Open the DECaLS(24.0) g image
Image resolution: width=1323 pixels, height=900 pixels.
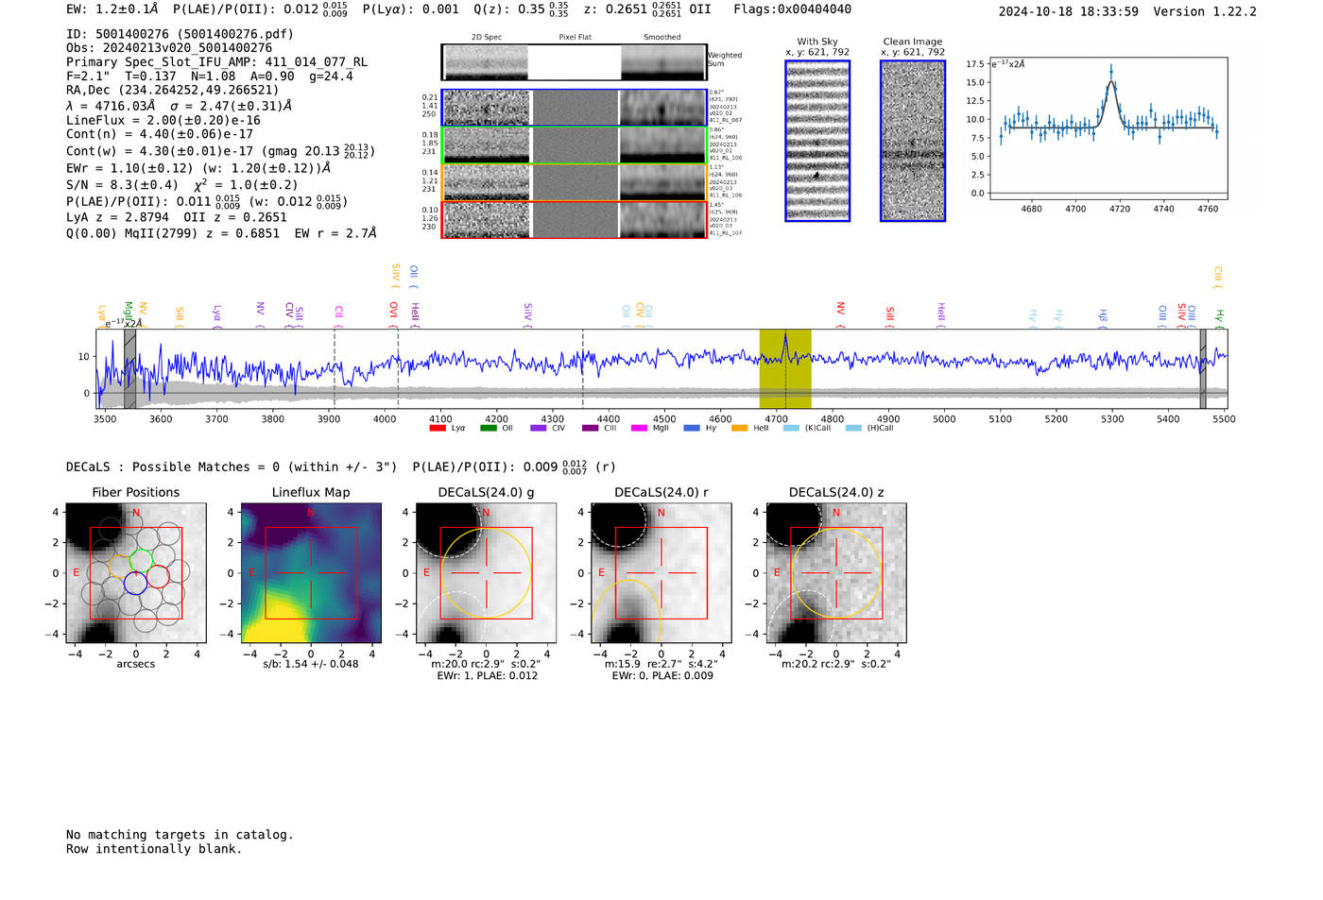pyautogui.click(x=486, y=573)
